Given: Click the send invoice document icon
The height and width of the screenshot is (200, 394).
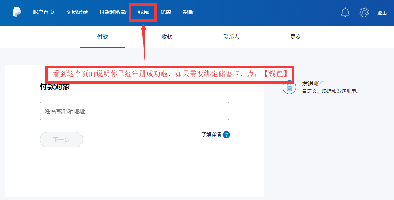Looking at the screenshot, I should click(x=289, y=87).
